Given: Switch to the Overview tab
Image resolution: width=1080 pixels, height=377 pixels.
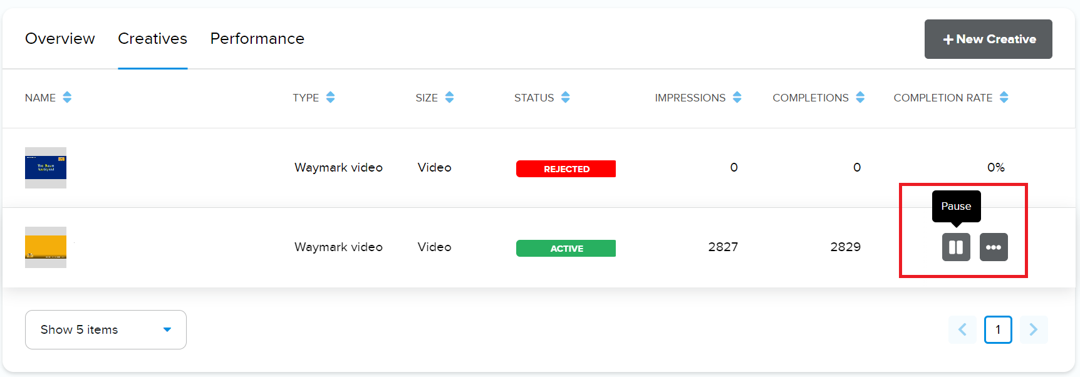Looking at the screenshot, I should [x=60, y=39].
